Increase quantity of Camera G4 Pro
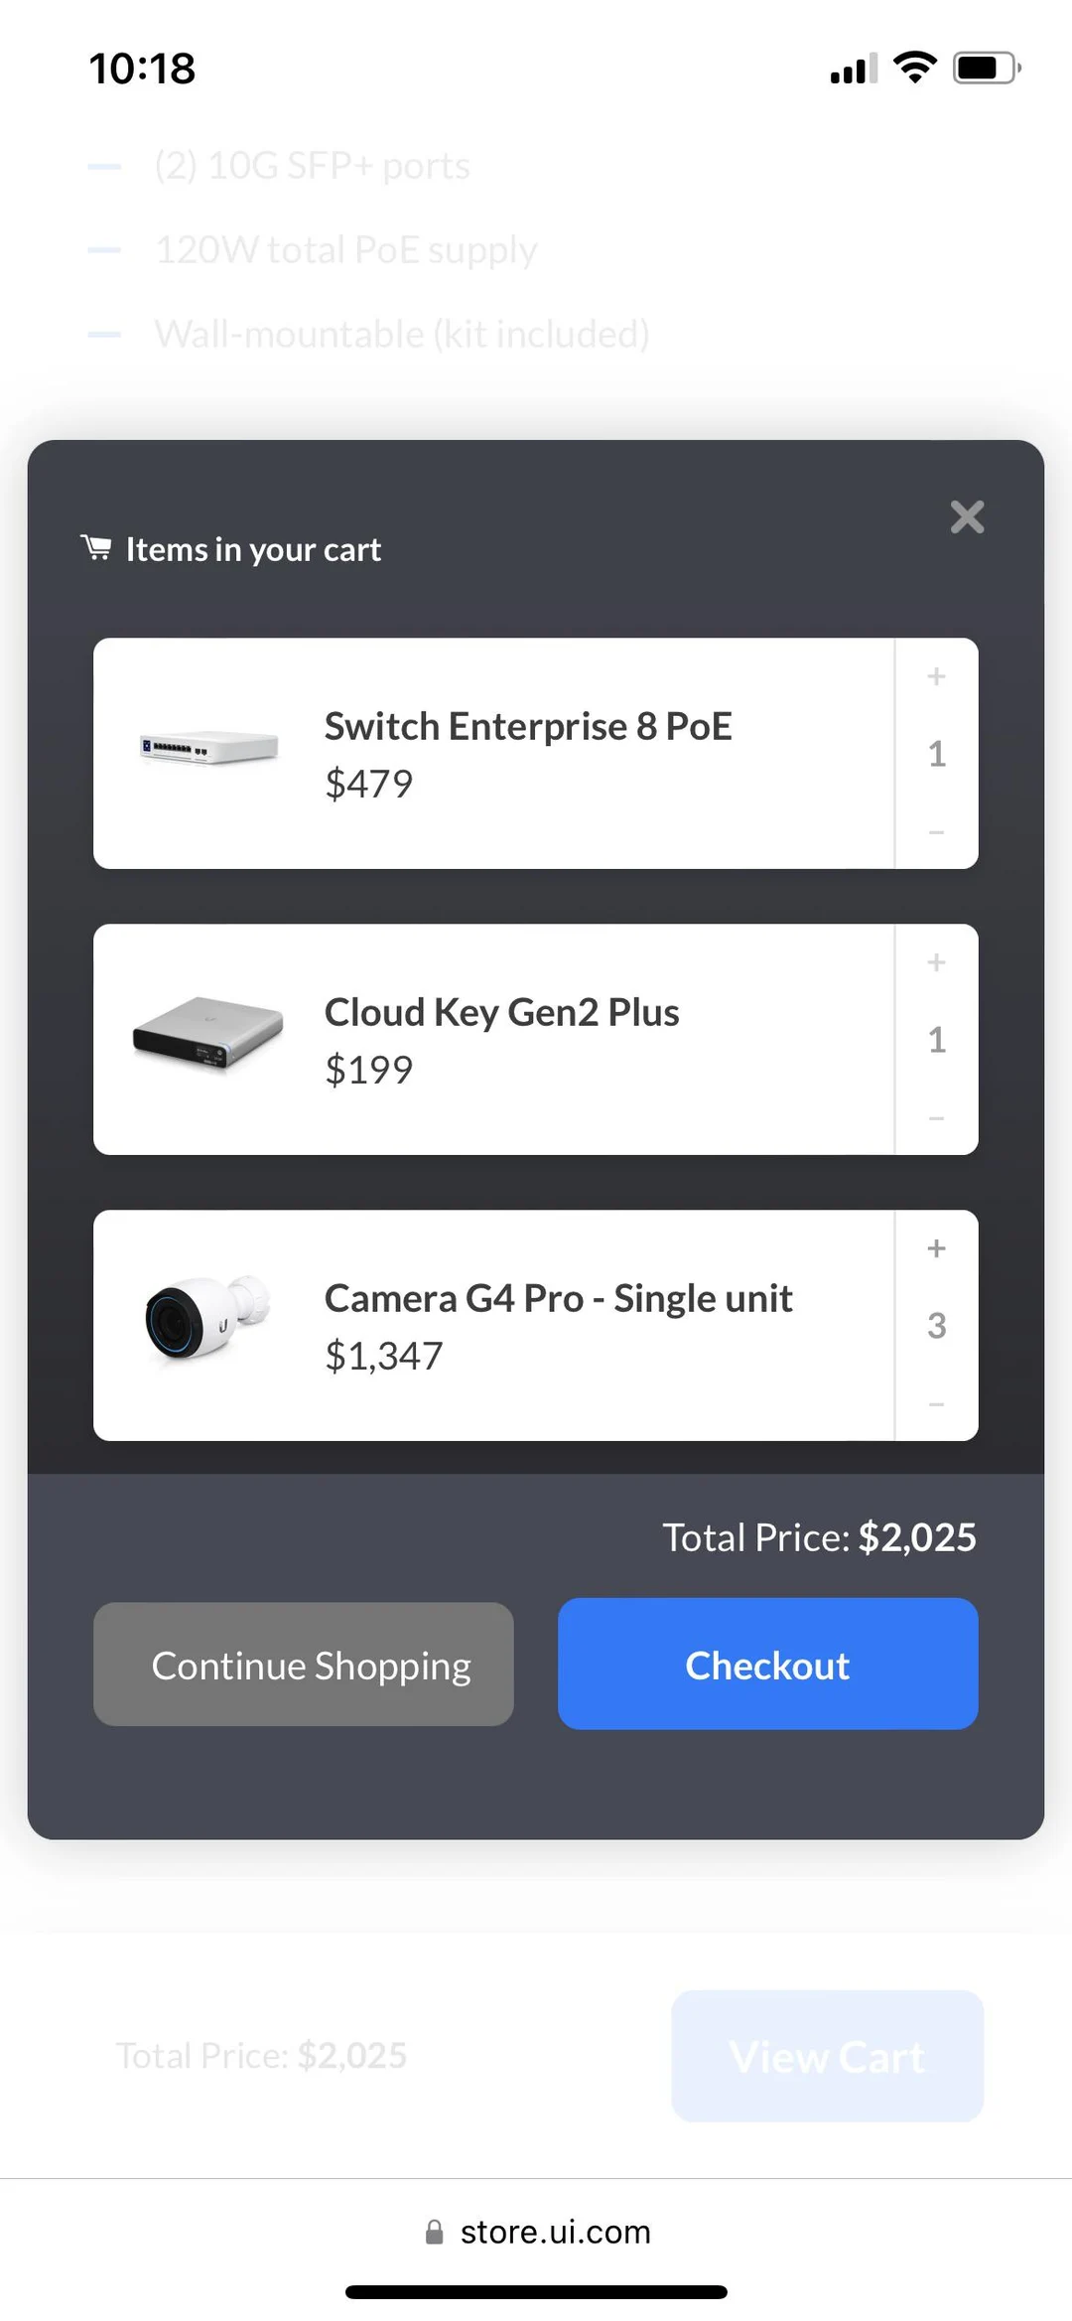Screen dimensions: 1072x2321 coord(935,1248)
